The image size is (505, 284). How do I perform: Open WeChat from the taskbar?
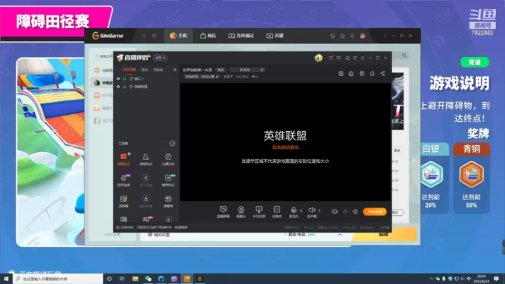click(x=148, y=278)
